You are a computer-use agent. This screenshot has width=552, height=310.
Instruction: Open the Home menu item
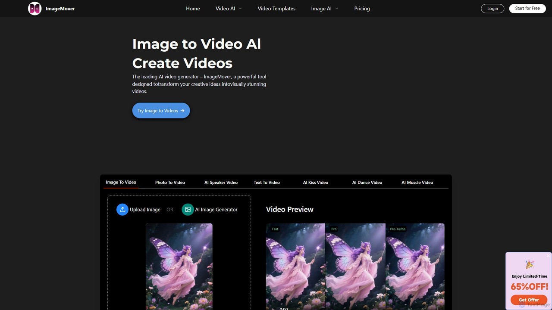click(x=193, y=9)
